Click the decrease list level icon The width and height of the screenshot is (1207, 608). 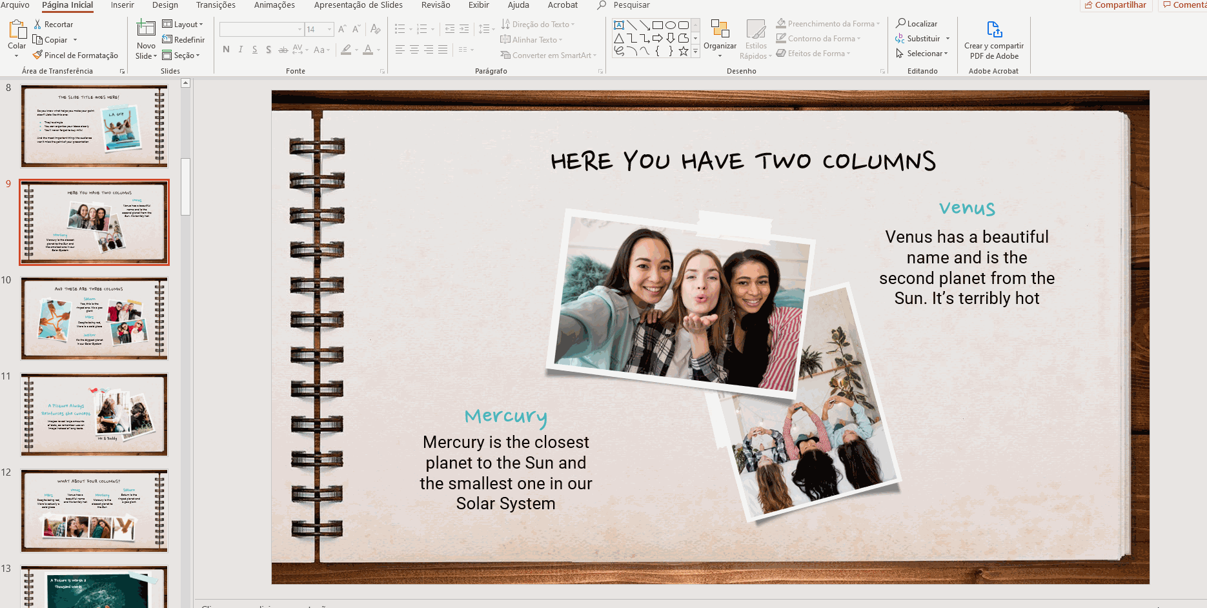click(x=450, y=29)
